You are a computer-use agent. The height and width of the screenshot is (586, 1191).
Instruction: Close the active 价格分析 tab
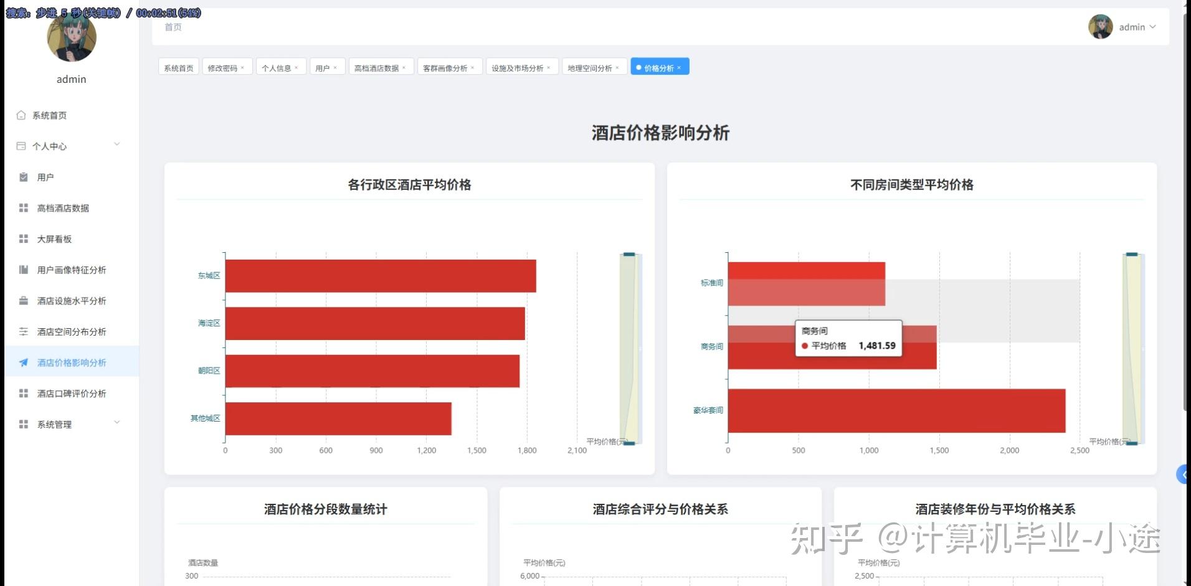[x=680, y=67]
